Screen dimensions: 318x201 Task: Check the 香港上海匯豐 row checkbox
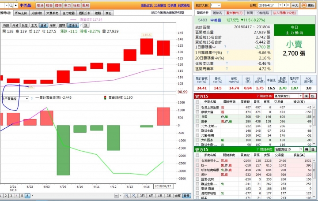197,107
